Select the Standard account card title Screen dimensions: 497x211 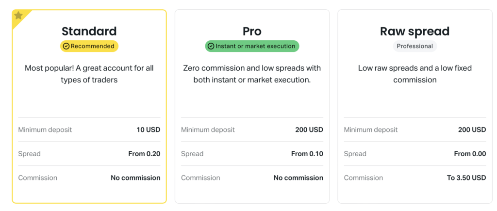pyautogui.click(x=89, y=32)
